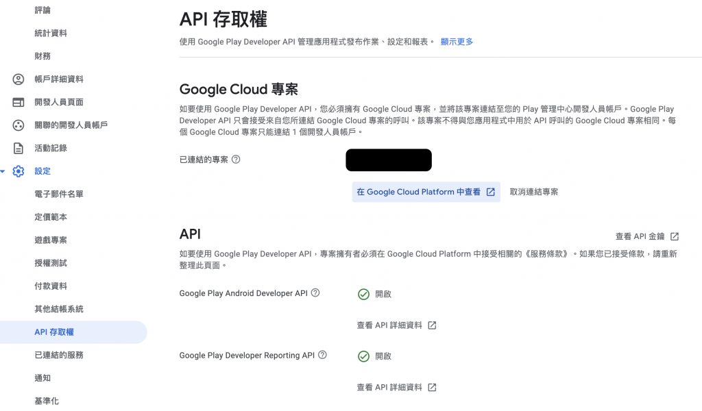Click external-link icon under Developer Reporting API
The image size is (702, 411).
(x=432, y=387)
